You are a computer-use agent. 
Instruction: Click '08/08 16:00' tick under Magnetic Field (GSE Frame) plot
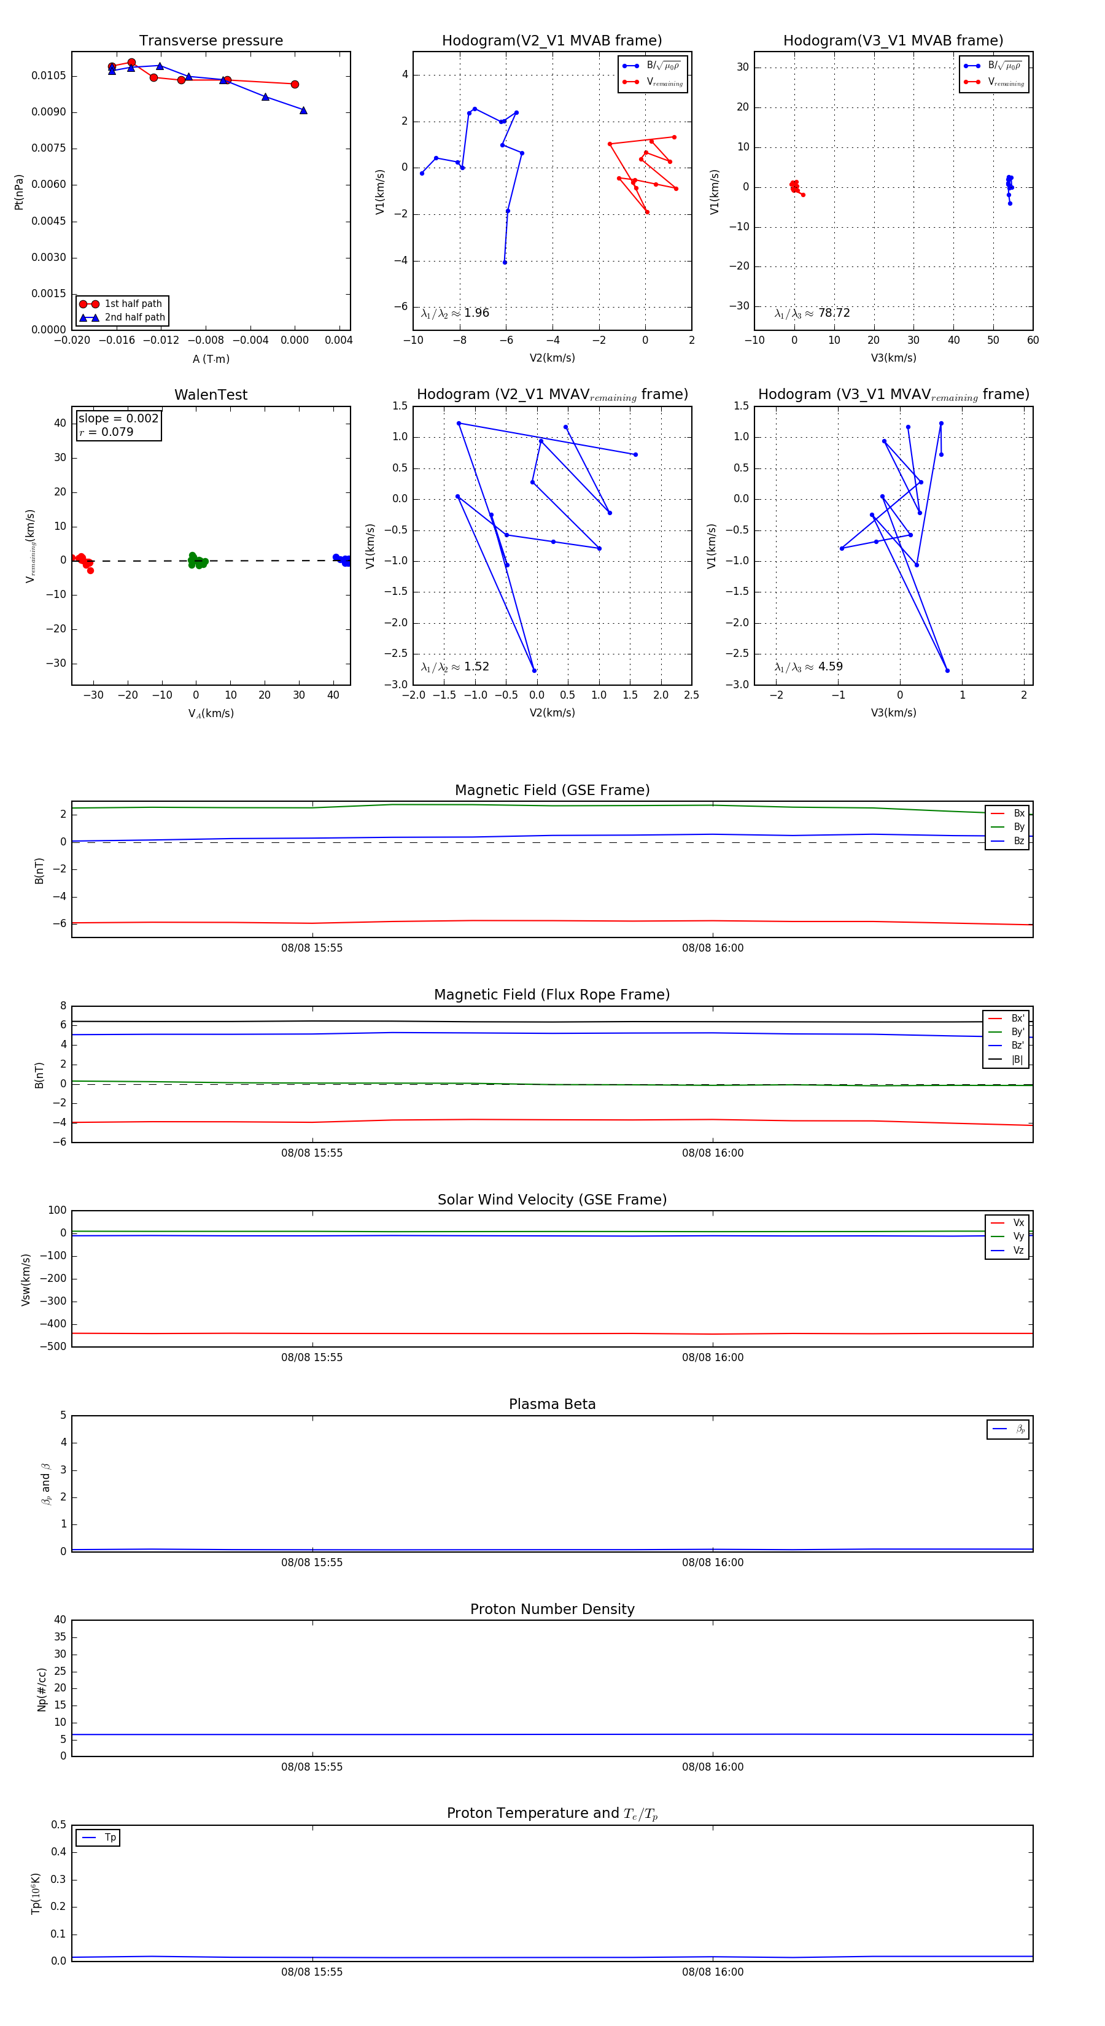713,949
